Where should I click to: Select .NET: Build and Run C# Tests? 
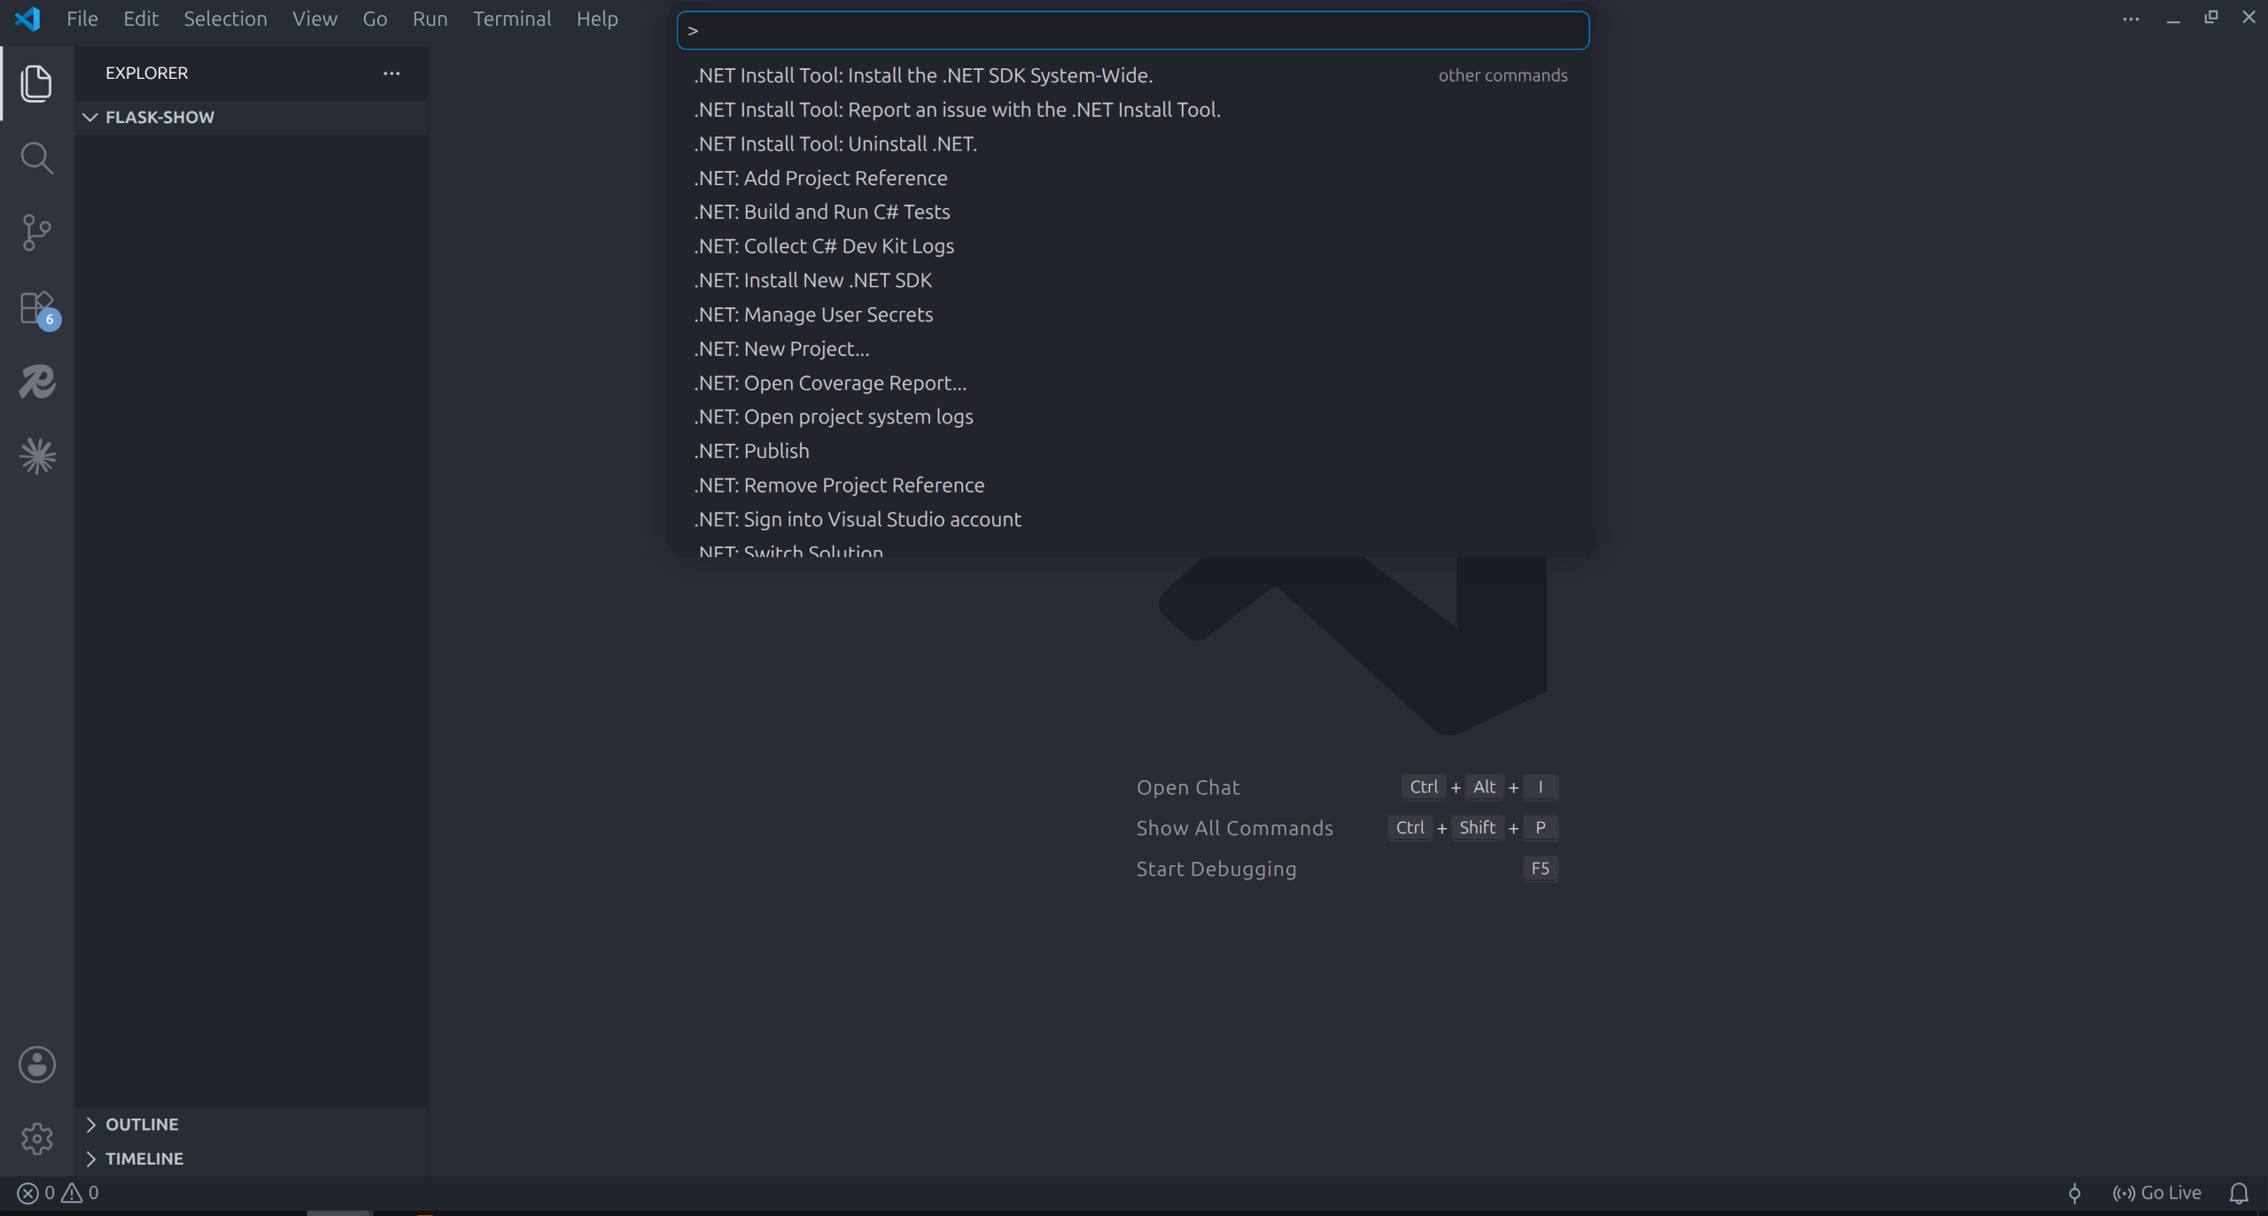click(x=1133, y=212)
